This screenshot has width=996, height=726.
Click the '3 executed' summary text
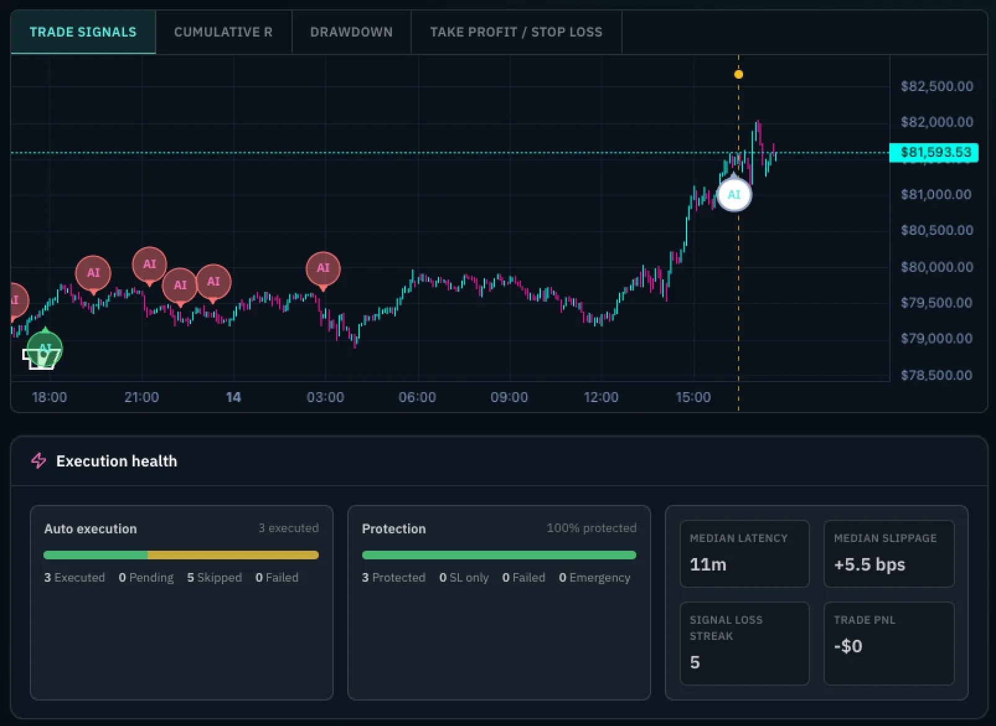point(288,528)
